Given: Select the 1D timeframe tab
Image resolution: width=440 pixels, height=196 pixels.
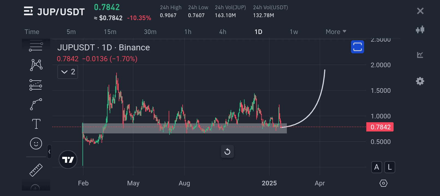Looking at the screenshot, I should click(x=258, y=32).
